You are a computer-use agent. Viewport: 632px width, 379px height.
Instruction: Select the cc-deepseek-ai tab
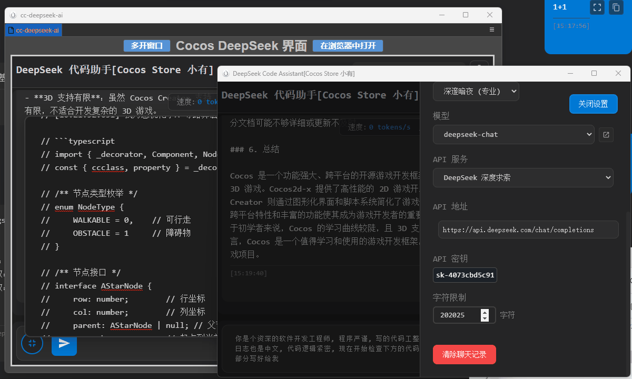(34, 31)
